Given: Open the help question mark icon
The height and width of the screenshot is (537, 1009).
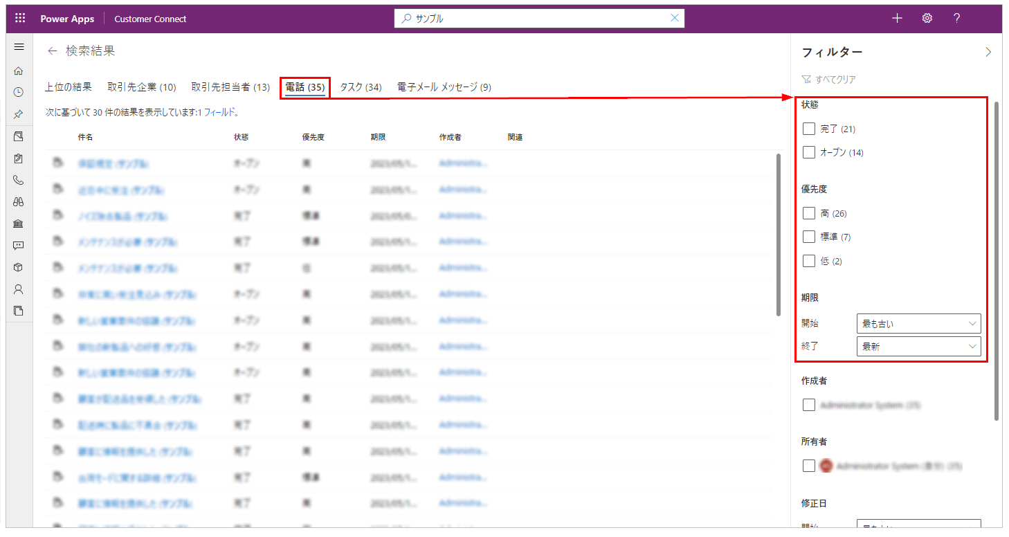Looking at the screenshot, I should 957,19.
